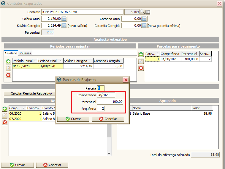This screenshot has height=169, width=225.
Task: Delete parcela in Parcelas para pagamento
Action: click(141, 68)
